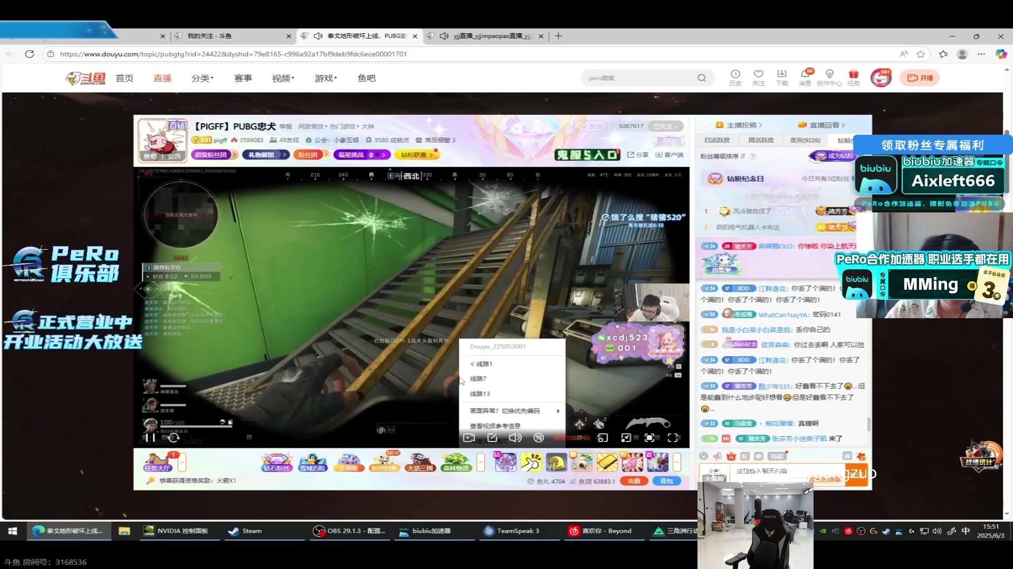
Task: Click the 超级粉丝团 badge button
Action: pos(213,155)
